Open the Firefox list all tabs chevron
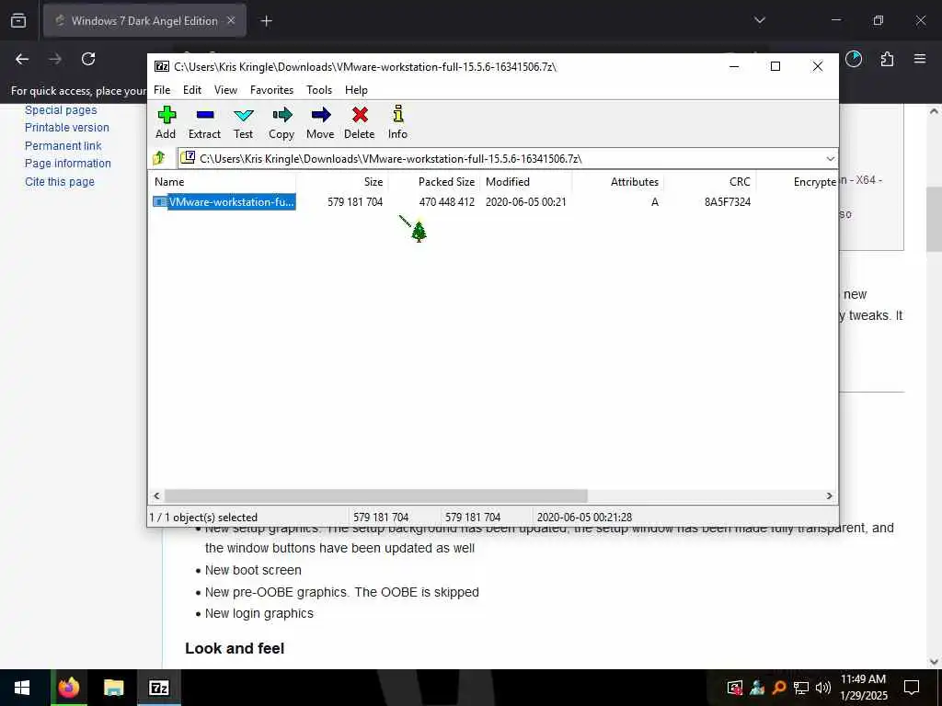The width and height of the screenshot is (942, 706). coord(760,20)
